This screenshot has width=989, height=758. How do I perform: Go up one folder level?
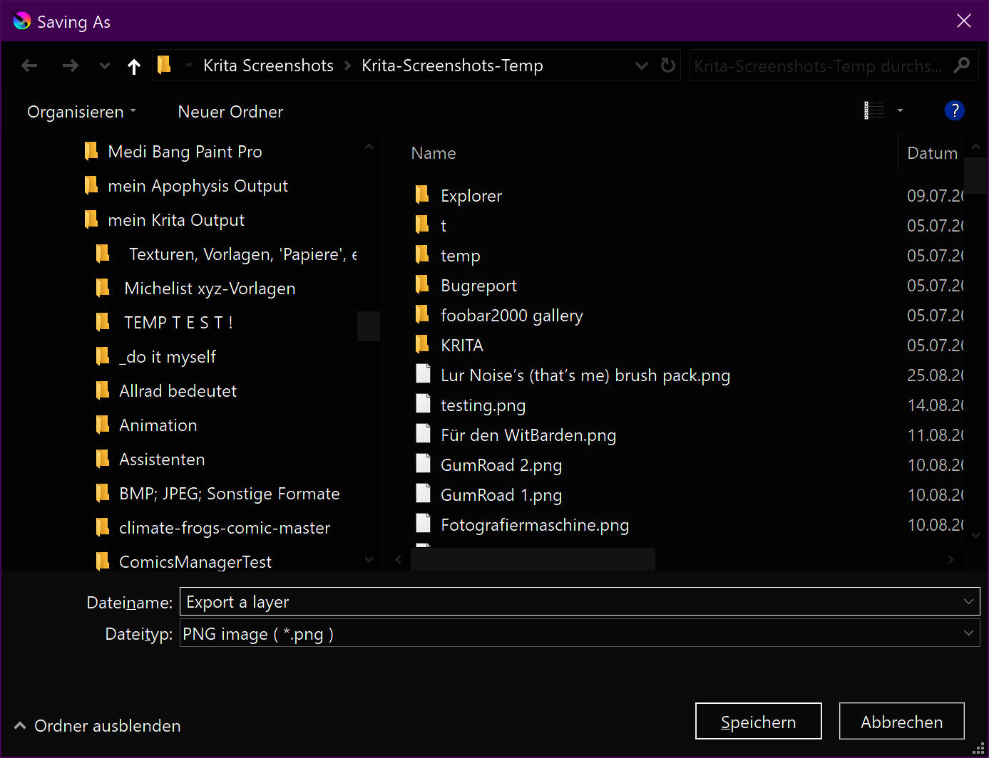[133, 66]
